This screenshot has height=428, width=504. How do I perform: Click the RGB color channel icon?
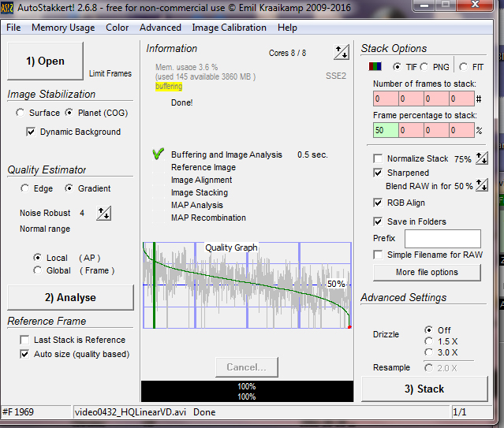tap(375, 66)
